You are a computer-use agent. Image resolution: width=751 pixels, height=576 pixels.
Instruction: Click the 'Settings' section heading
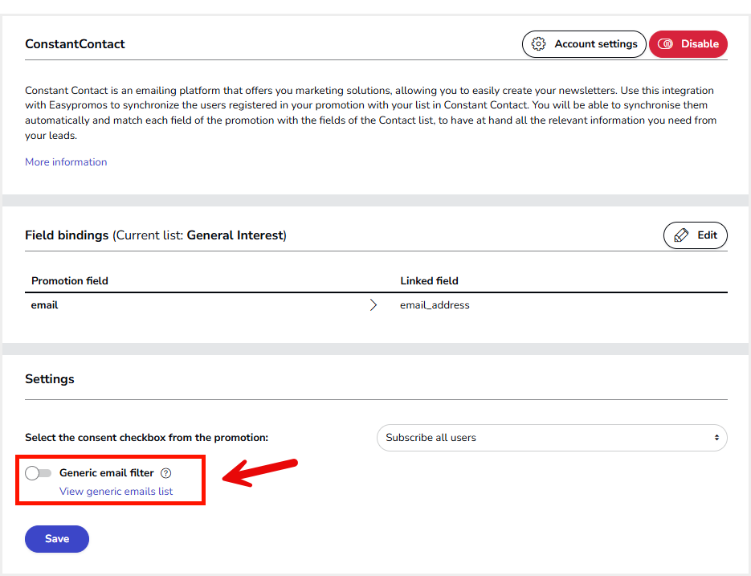click(x=50, y=379)
